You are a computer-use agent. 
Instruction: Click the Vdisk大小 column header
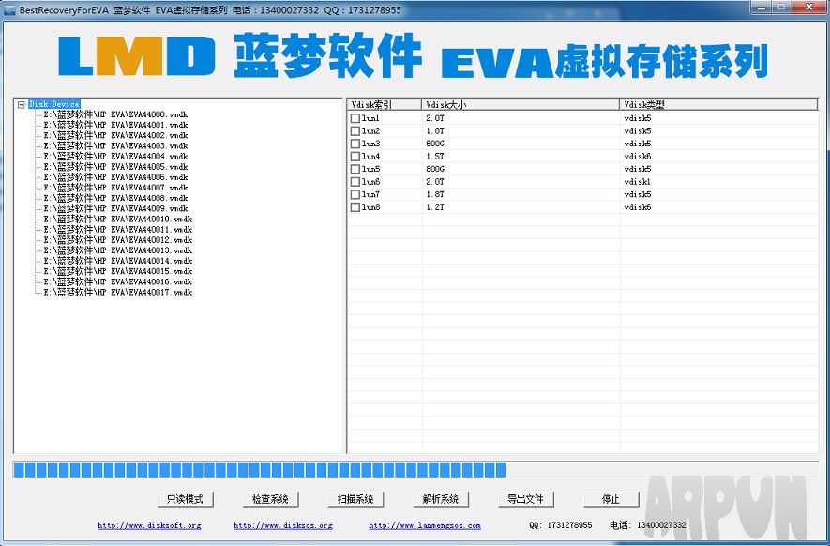point(521,104)
